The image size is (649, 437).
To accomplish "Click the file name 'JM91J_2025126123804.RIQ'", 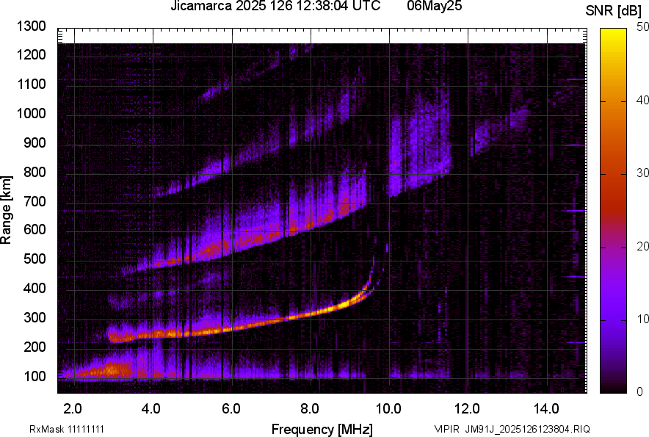I will 528,429.
